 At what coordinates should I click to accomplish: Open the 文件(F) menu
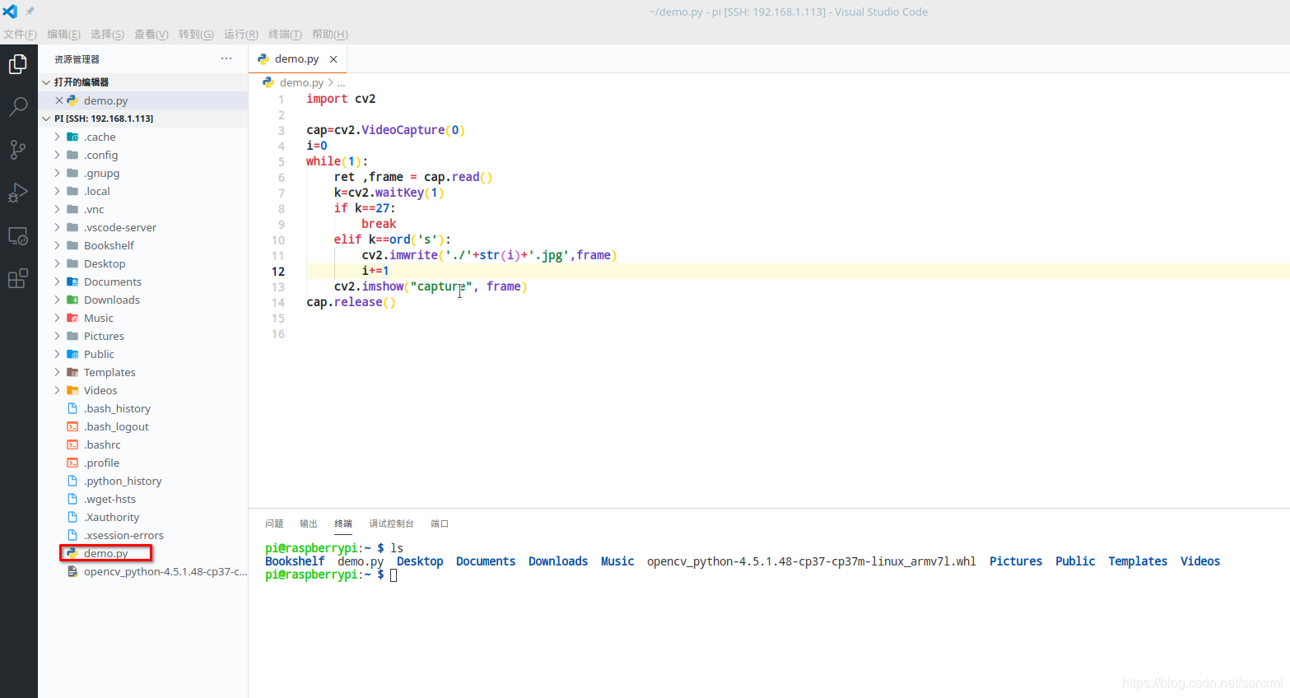20,35
